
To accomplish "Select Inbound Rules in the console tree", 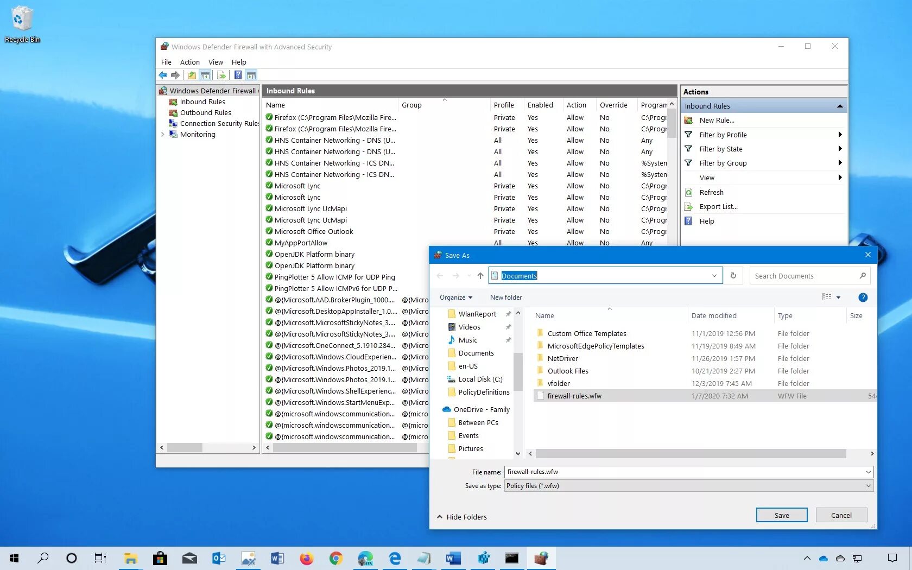I will [202, 102].
